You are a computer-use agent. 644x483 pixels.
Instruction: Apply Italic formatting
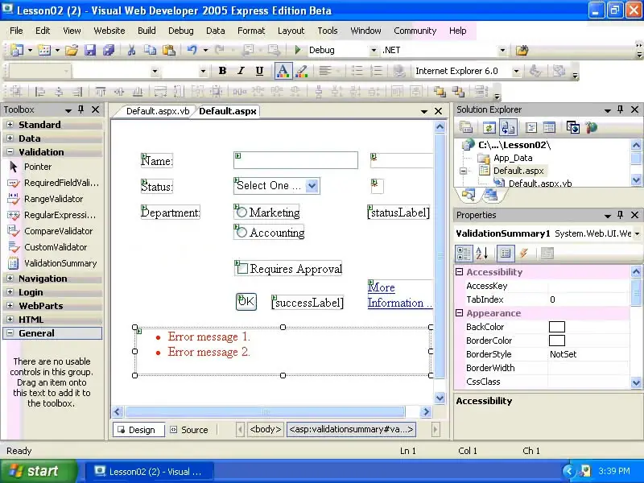241,71
